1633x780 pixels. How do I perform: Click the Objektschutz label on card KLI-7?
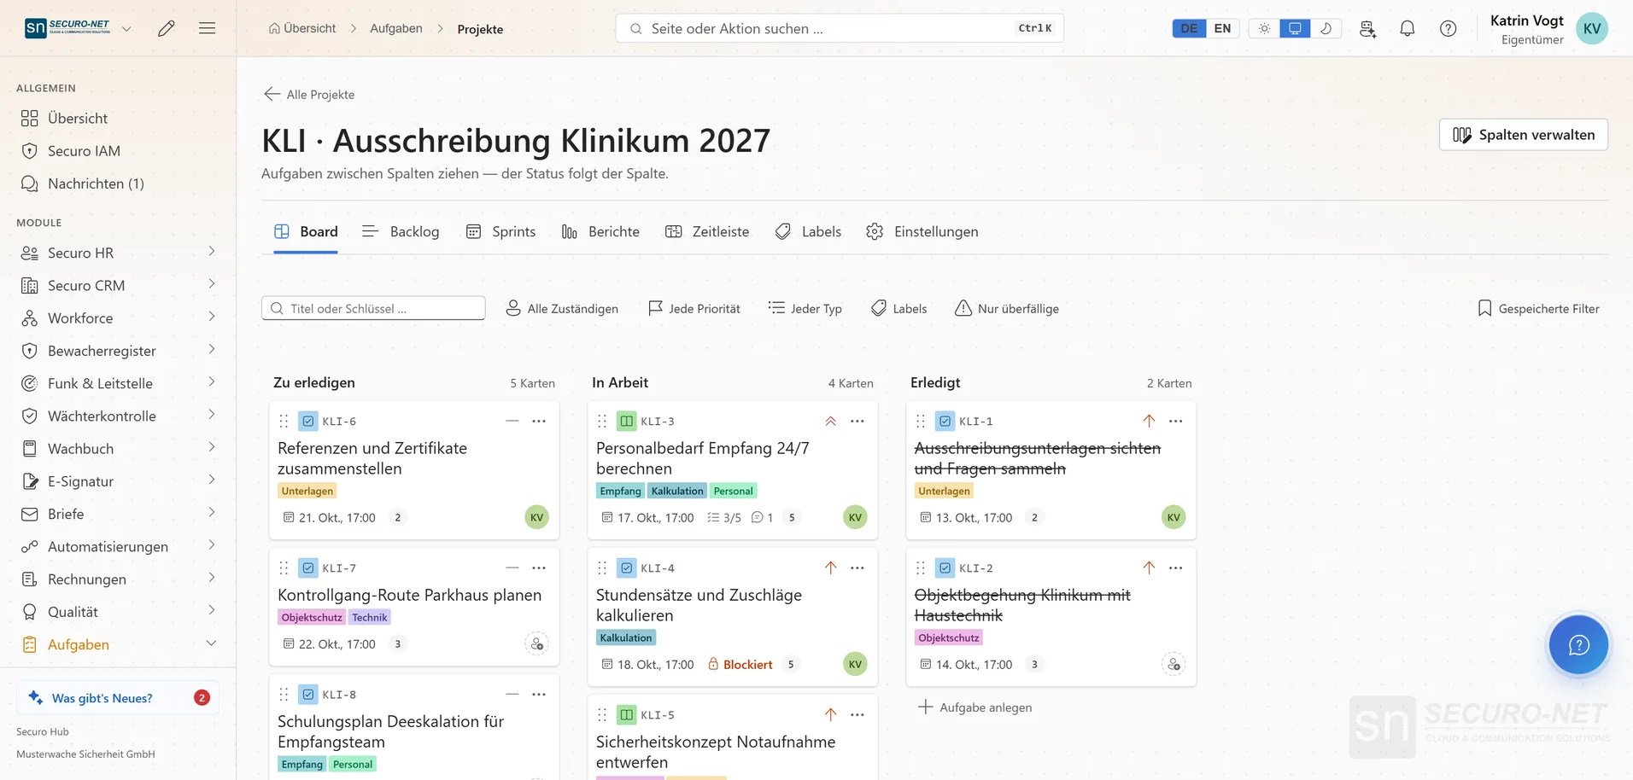tap(312, 617)
